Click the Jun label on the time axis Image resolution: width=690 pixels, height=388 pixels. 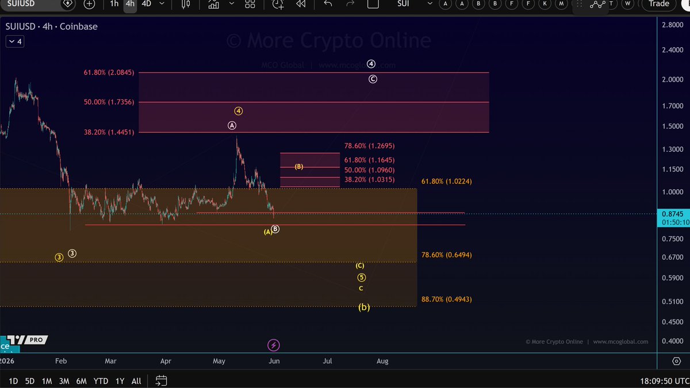(x=274, y=361)
